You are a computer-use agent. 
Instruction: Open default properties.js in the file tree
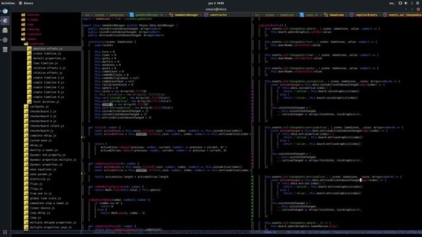coord(49,59)
